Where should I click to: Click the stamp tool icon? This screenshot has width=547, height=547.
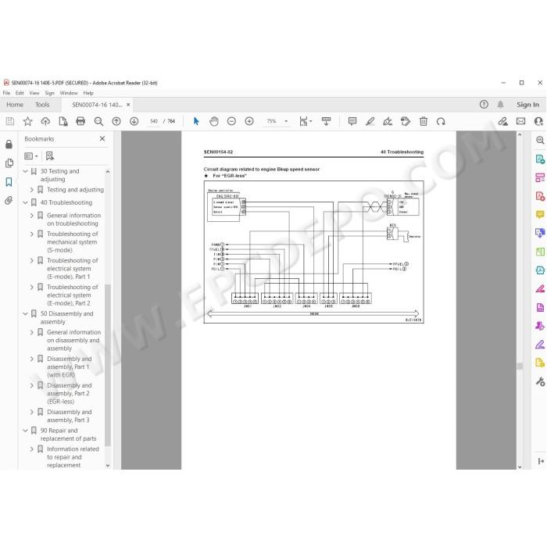pyautogui.click(x=406, y=121)
